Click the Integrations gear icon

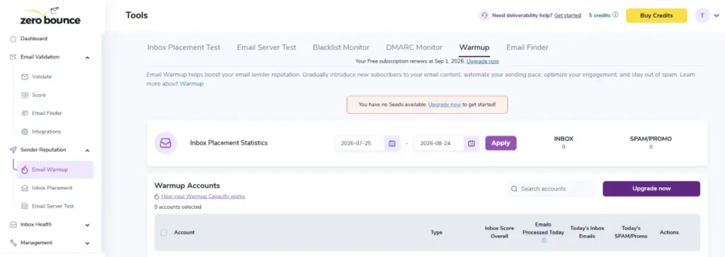[x=25, y=131]
